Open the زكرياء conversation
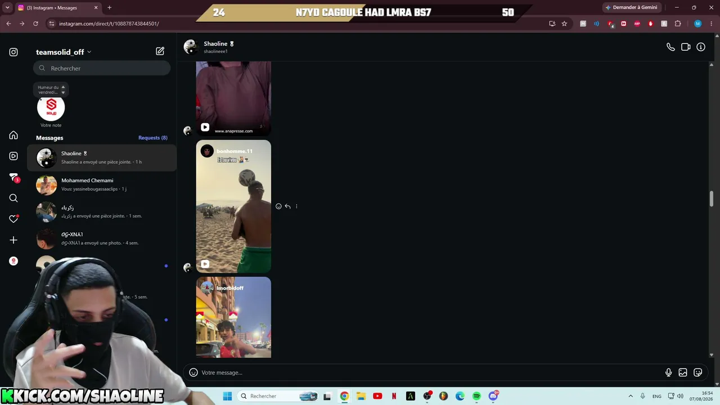The width and height of the screenshot is (720, 405). point(102,211)
